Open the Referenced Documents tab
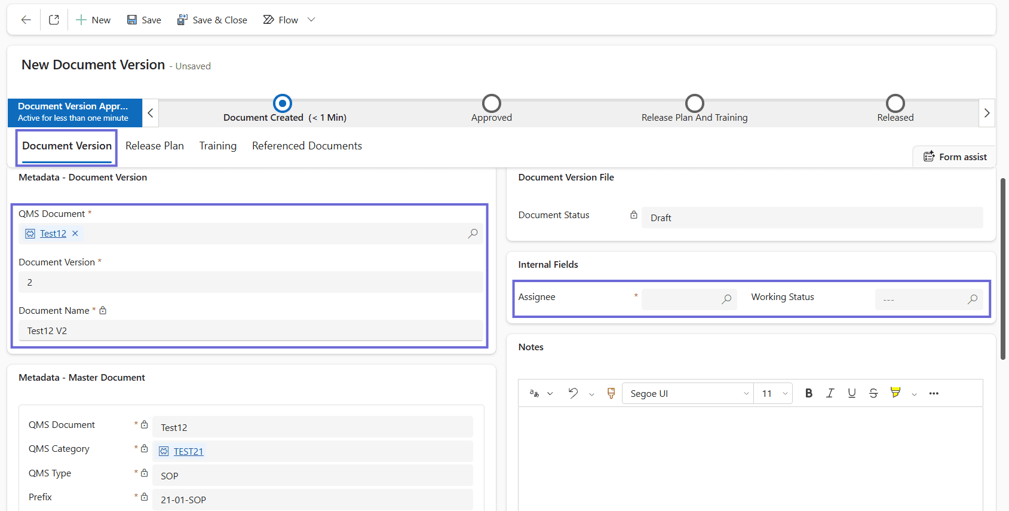This screenshot has width=1009, height=511. pos(307,146)
